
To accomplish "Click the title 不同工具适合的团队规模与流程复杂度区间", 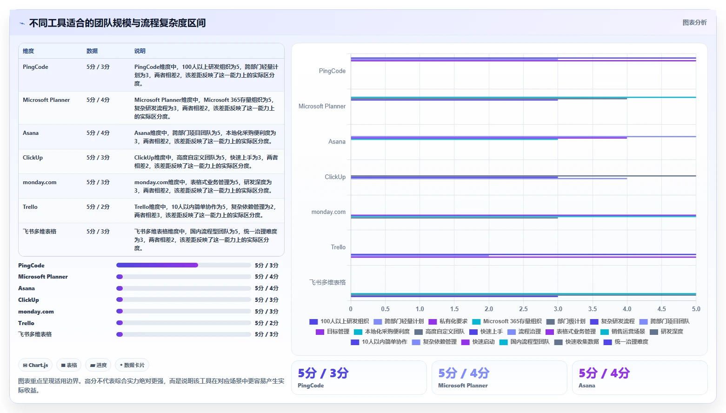I will tap(117, 23).
